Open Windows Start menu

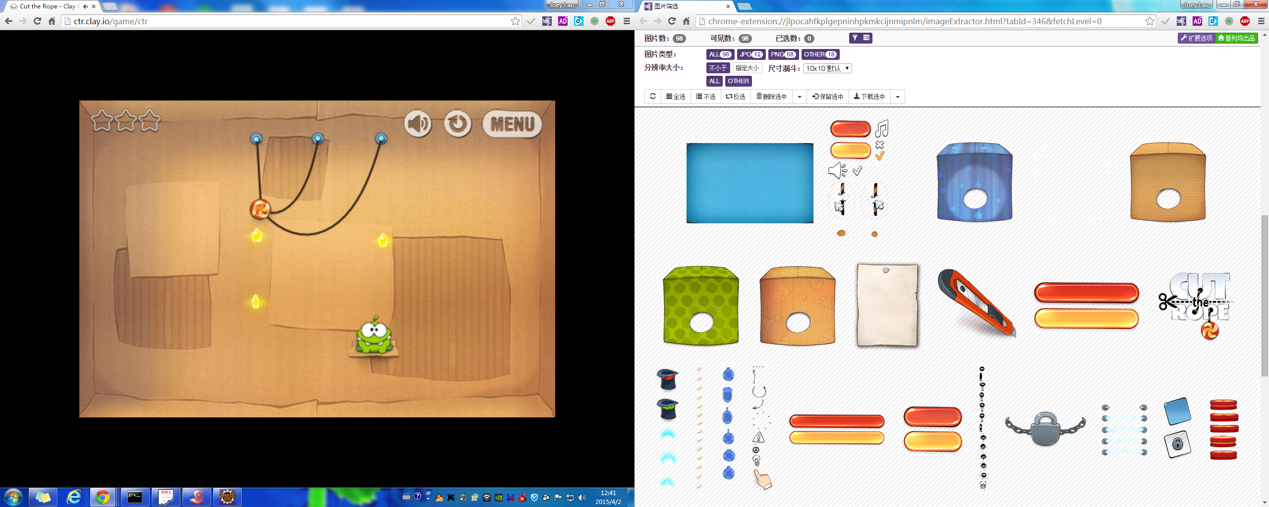click(13, 497)
